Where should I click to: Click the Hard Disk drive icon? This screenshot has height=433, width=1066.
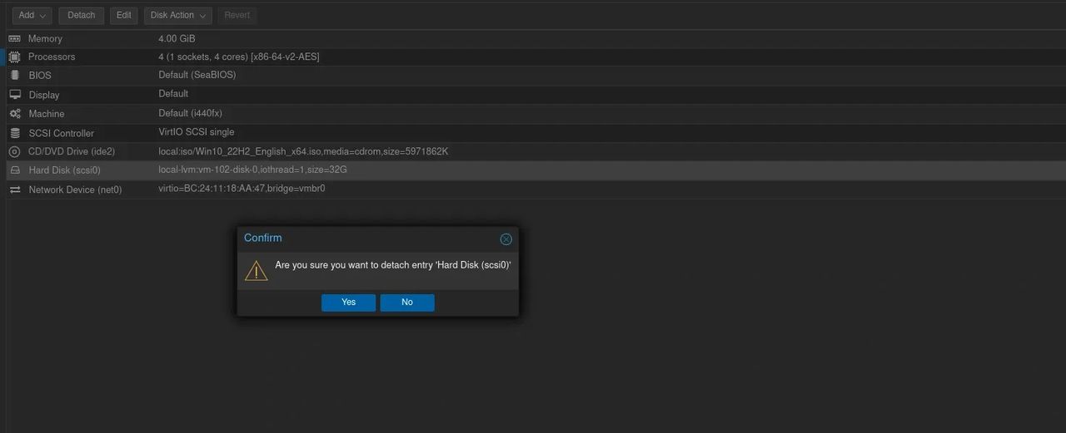click(15, 170)
